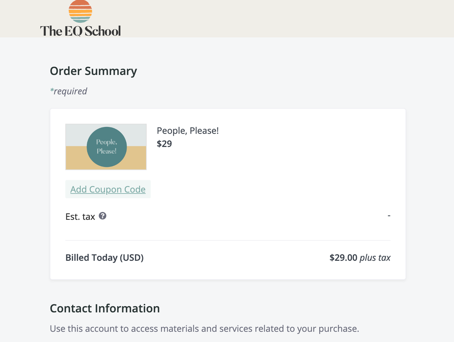Viewport: 454px width, 342px height.
Task: Click the $29.00 billed total amount
Action: point(343,258)
